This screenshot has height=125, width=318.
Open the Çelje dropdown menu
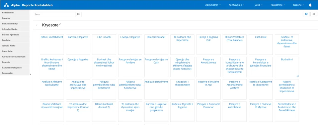258,5
